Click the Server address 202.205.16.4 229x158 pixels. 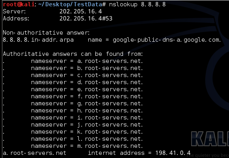tap(80, 11)
